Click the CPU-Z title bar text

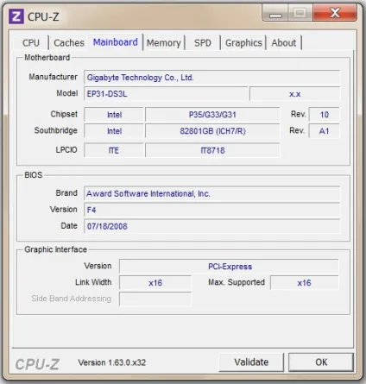point(43,16)
